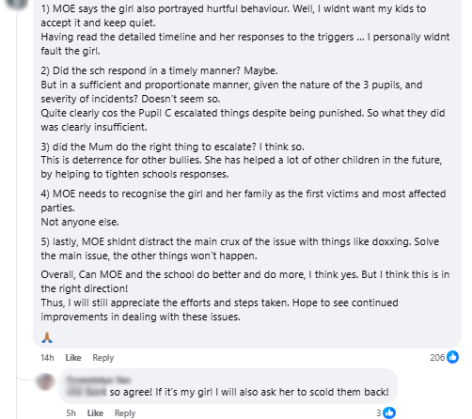Click the blue thumbs-up icon beside 206
Viewport: 472px width, 419px height.
[452, 357]
